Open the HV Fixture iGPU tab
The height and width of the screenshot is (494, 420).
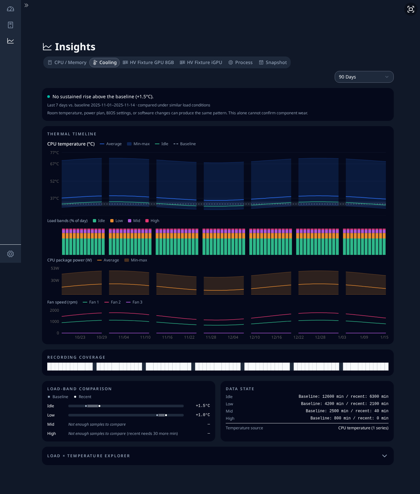(x=201, y=62)
